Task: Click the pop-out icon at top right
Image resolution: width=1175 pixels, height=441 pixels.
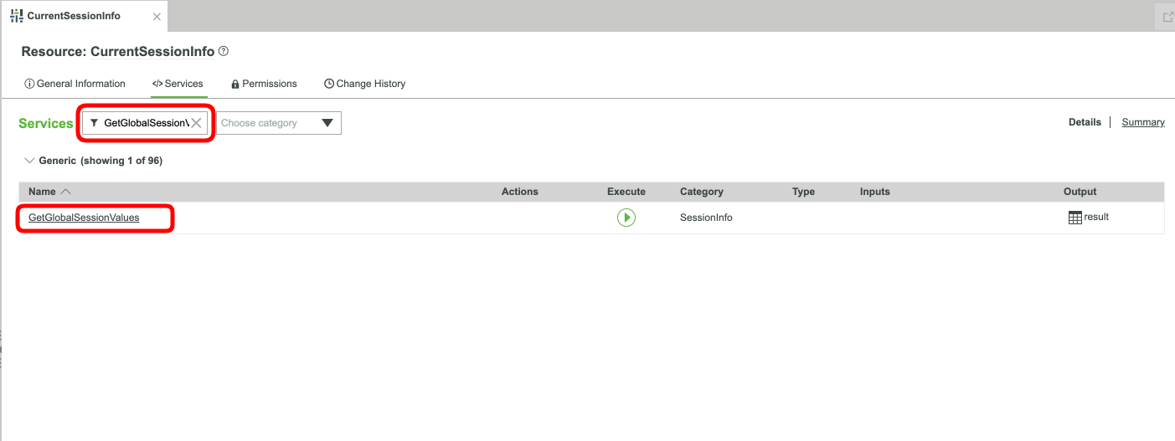Action: [x=1168, y=17]
